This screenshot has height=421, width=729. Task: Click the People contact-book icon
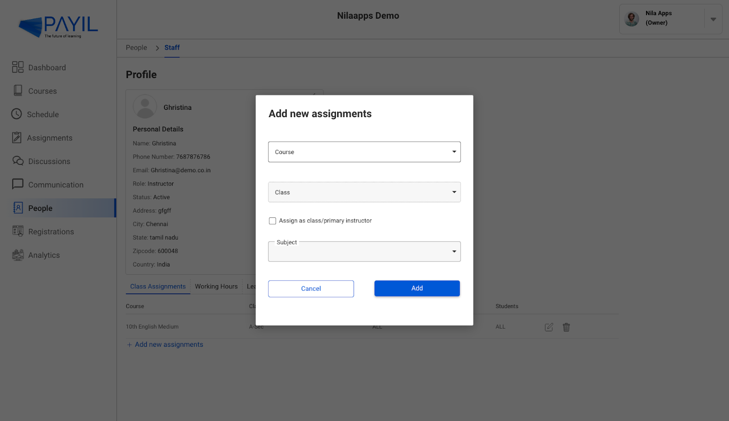click(x=18, y=208)
